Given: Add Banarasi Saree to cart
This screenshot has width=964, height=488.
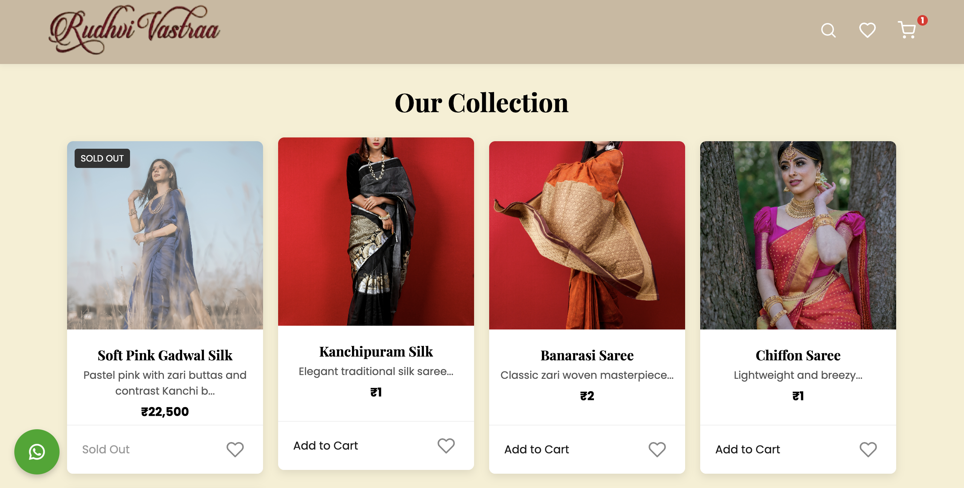Looking at the screenshot, I should [537, 449].
